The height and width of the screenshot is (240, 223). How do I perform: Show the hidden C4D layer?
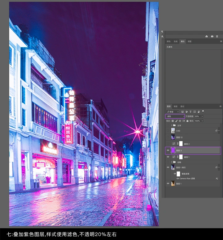[168, 131]
